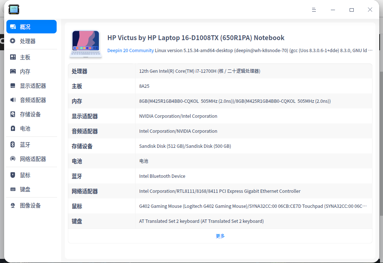The height and width of the screenshot is (263, 383).
Task: Click the HP Victus laptop model title
Action: [196, 38]
